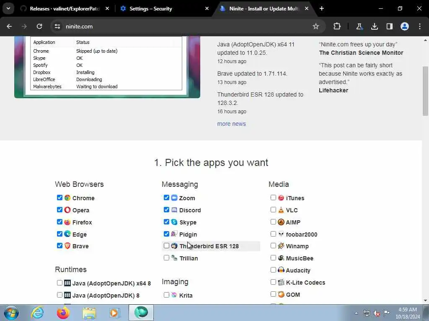This screenshot has width=429, height=321.
Task: Toggle the browser side panel icon
Action: tap(389, 26)
